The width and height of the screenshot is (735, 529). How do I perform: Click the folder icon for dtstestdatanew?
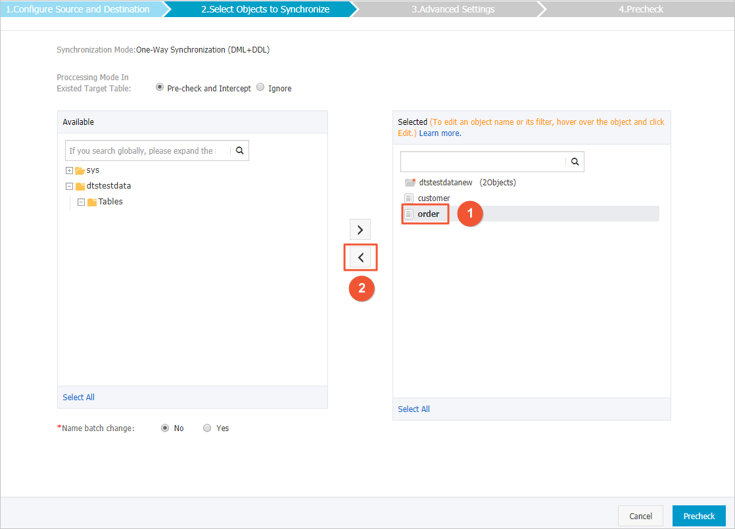[x=410, y=182]
